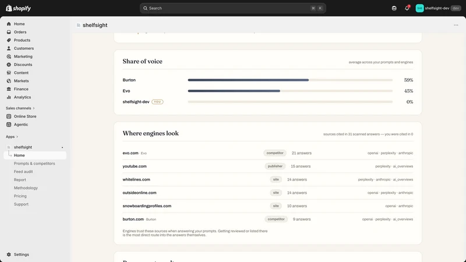Click the Settings gear icon
Viewport: 466px width, 262px height.
(x=9, y=254)
